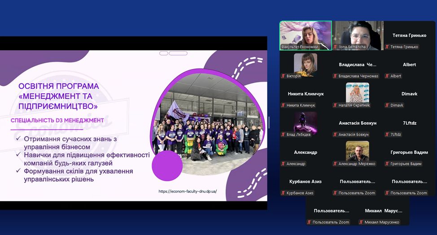This screenshot has height=235, width=437.
Task: Select the Факультет Економіки active speaker video
Action: click(305, 35)
